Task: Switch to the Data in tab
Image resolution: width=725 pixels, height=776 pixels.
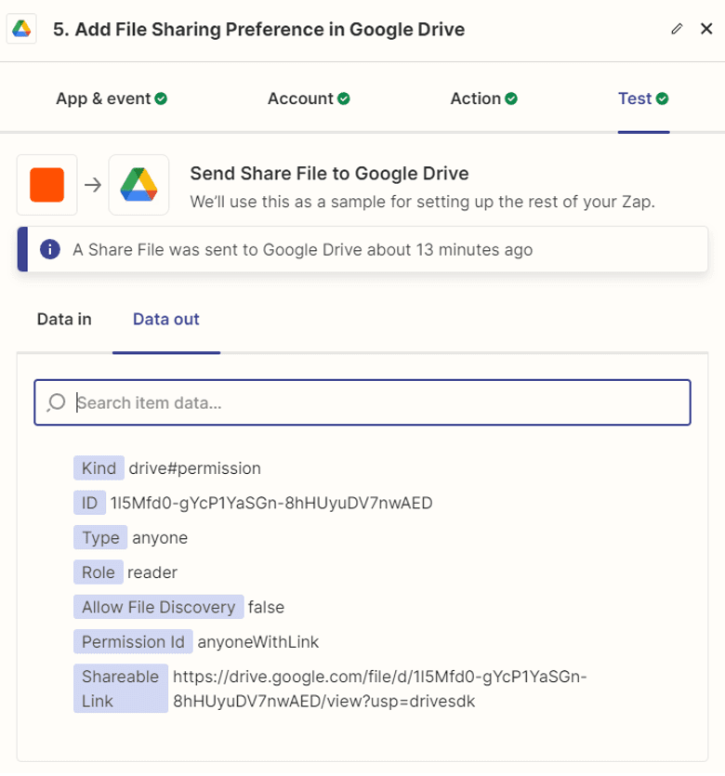Action: pos(62,319)
